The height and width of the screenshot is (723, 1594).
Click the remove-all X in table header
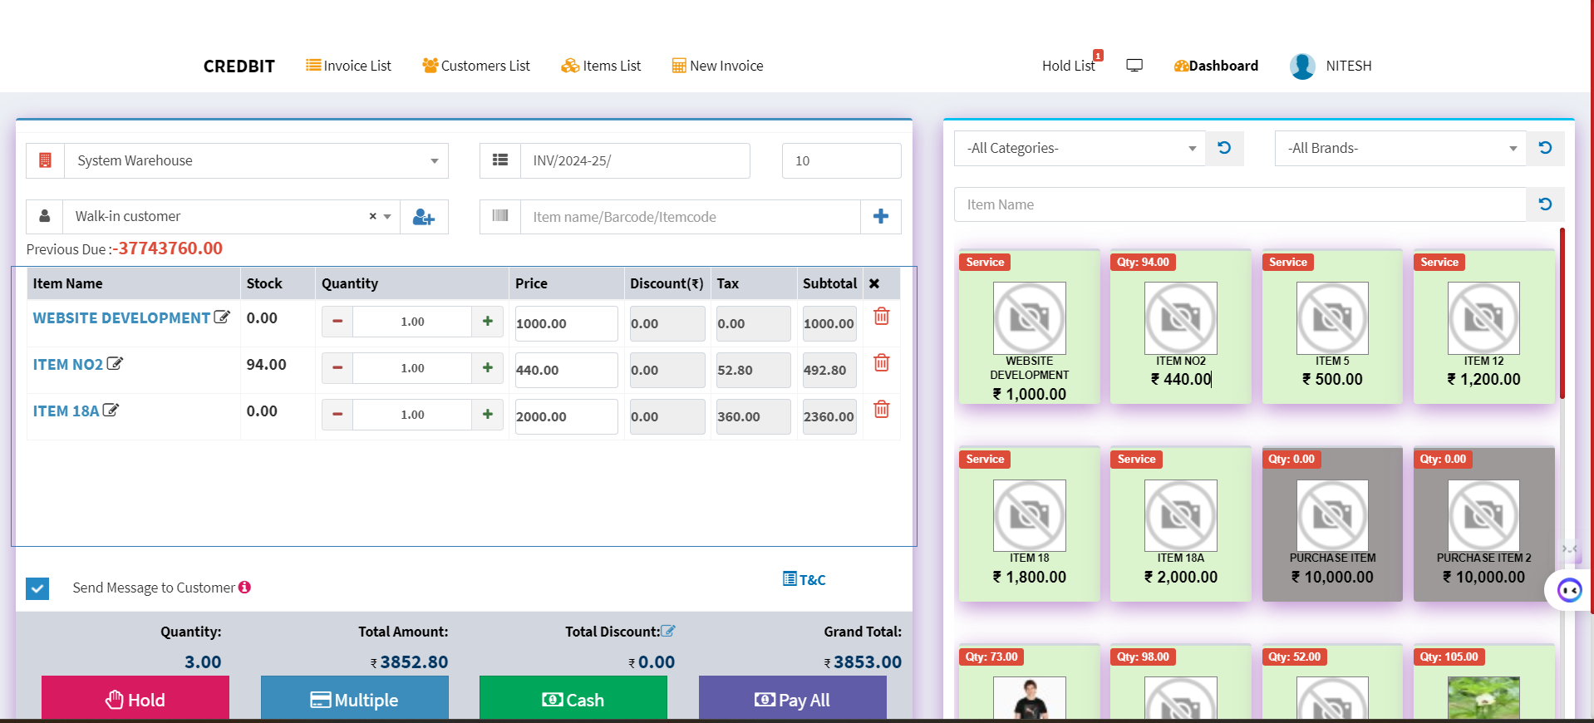tap(874, 283)
